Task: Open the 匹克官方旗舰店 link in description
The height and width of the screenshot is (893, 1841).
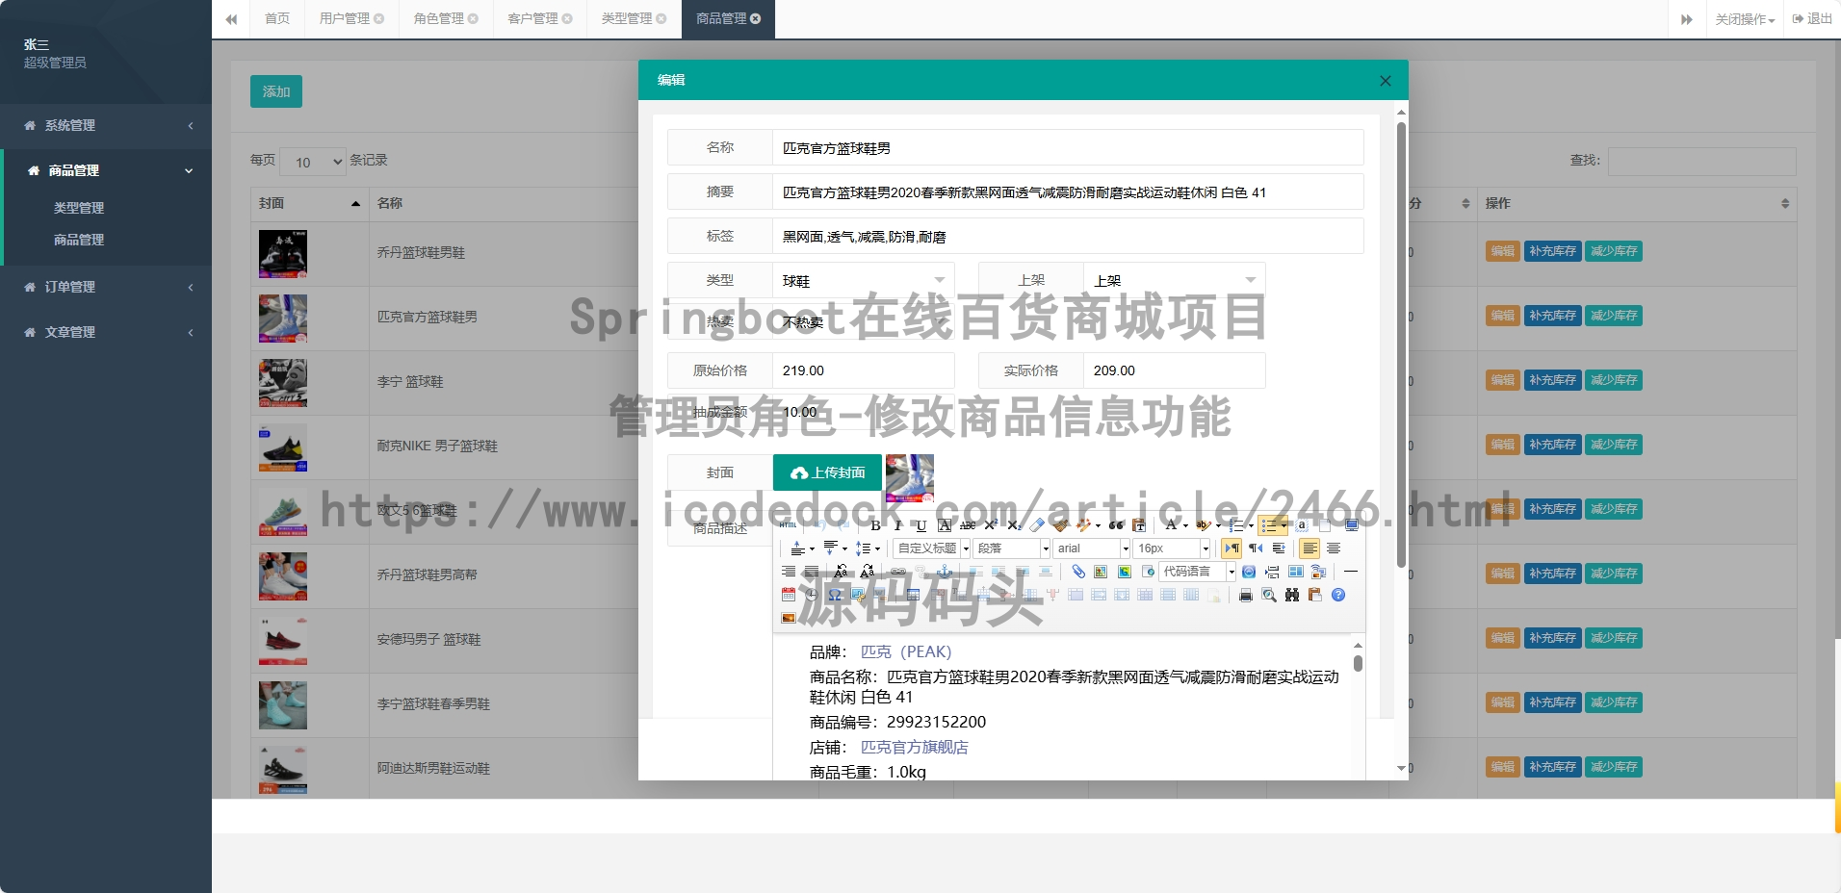Action: 914,747
